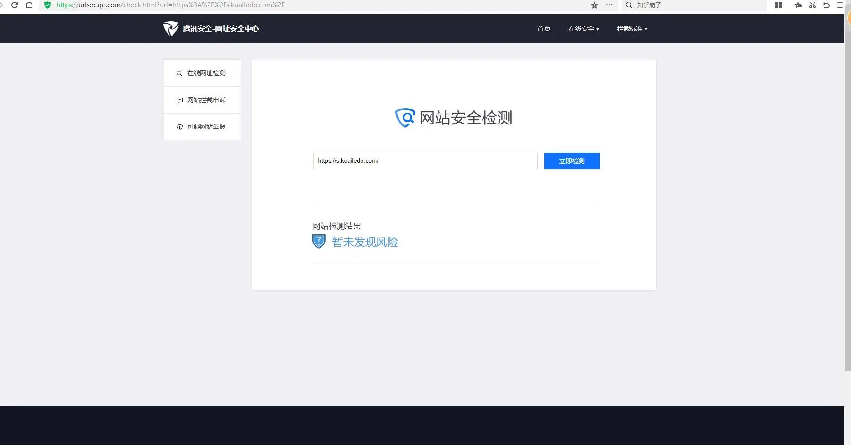Viewport: 851px width, 445px height.
Task: Open the three-dot more options in address bar
Action: click(609, 5)
